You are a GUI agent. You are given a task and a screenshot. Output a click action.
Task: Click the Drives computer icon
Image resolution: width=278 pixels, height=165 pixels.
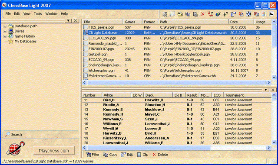[x=11, y=31]
